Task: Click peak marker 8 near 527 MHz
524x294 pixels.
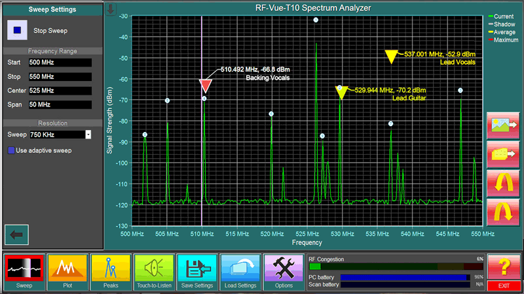Action: click(322, 136)
